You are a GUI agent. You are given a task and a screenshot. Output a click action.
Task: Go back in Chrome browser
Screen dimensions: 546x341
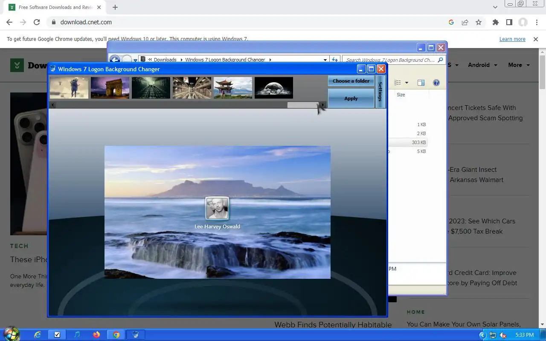(9, 22)
